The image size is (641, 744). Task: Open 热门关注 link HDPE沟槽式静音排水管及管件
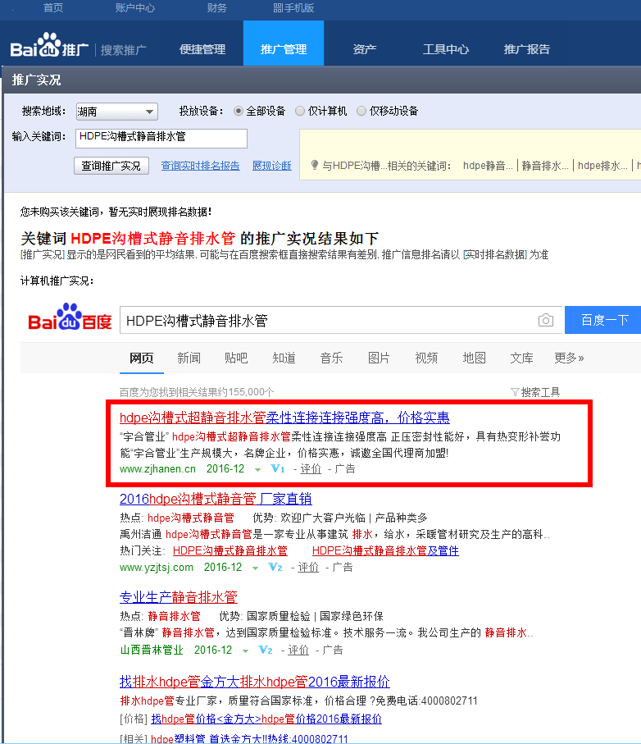[x=385, y=550]
